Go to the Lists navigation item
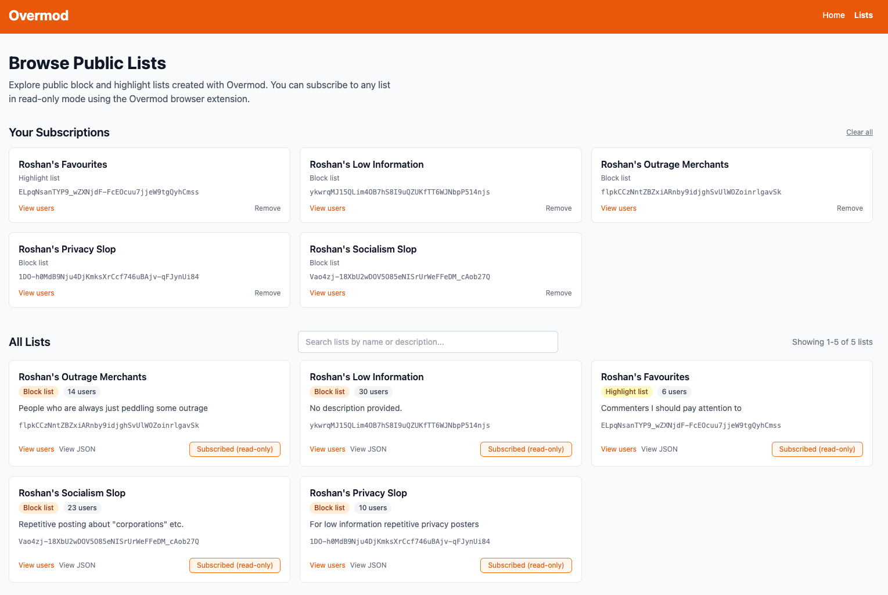 (863, 15)
